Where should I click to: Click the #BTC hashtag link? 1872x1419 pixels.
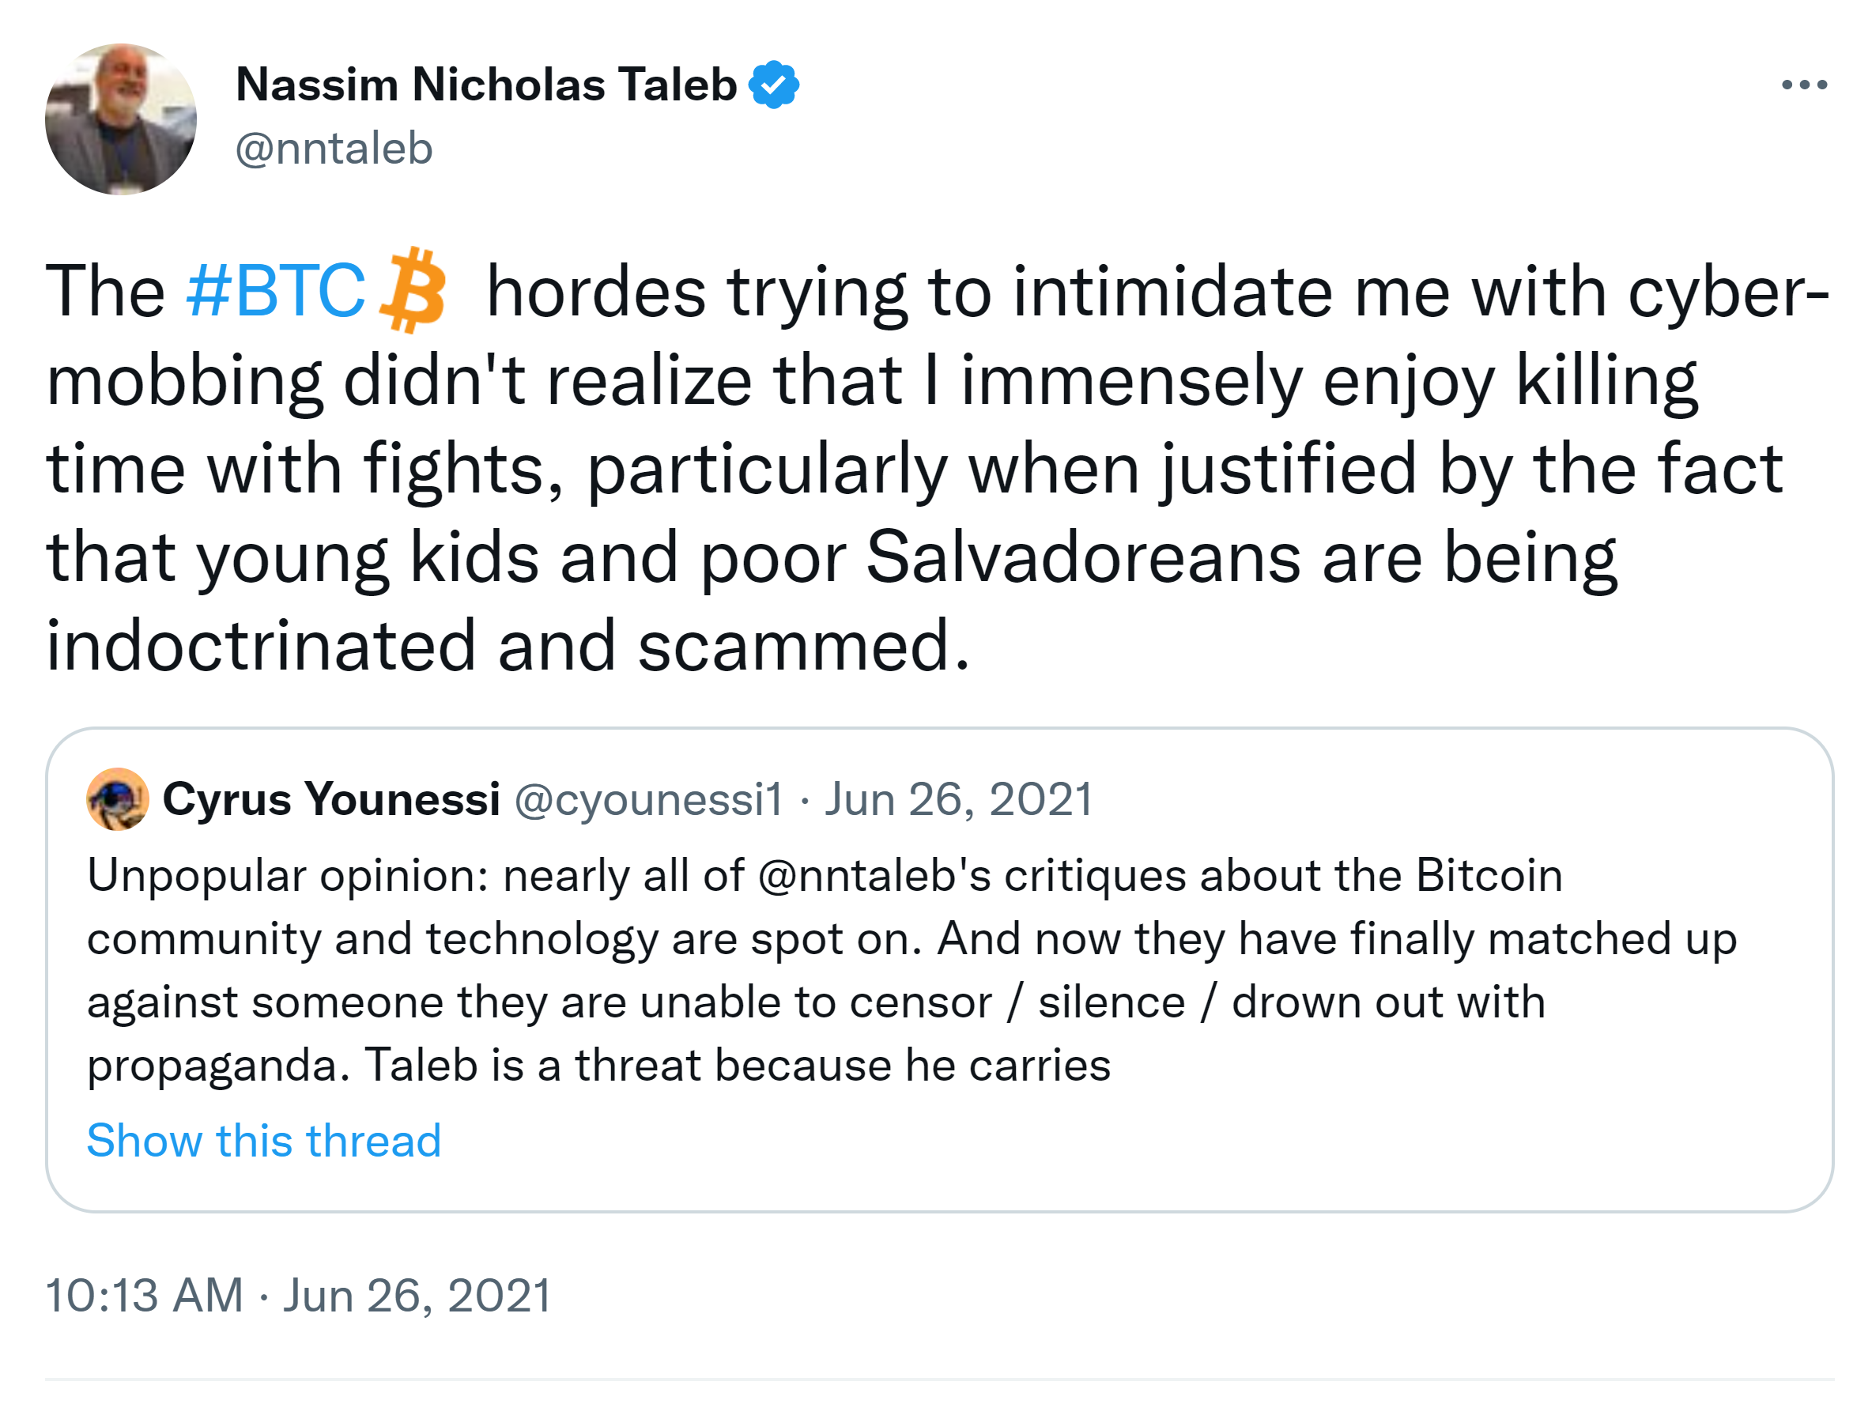pyautogui.click(x=276, y=291)
